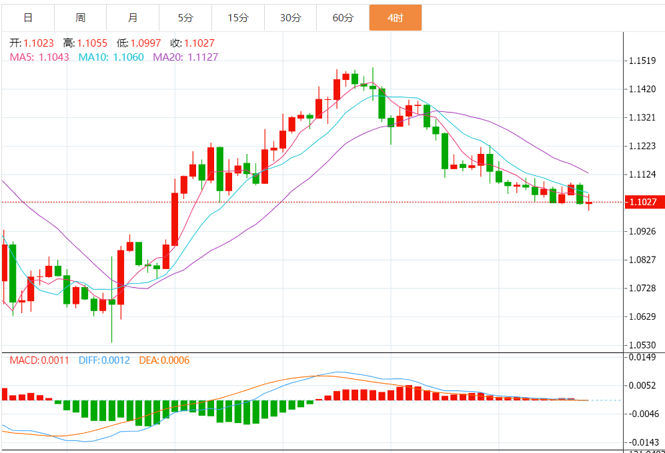Click the 收 closing price value
665x453 pixels.
pos(199,43)
